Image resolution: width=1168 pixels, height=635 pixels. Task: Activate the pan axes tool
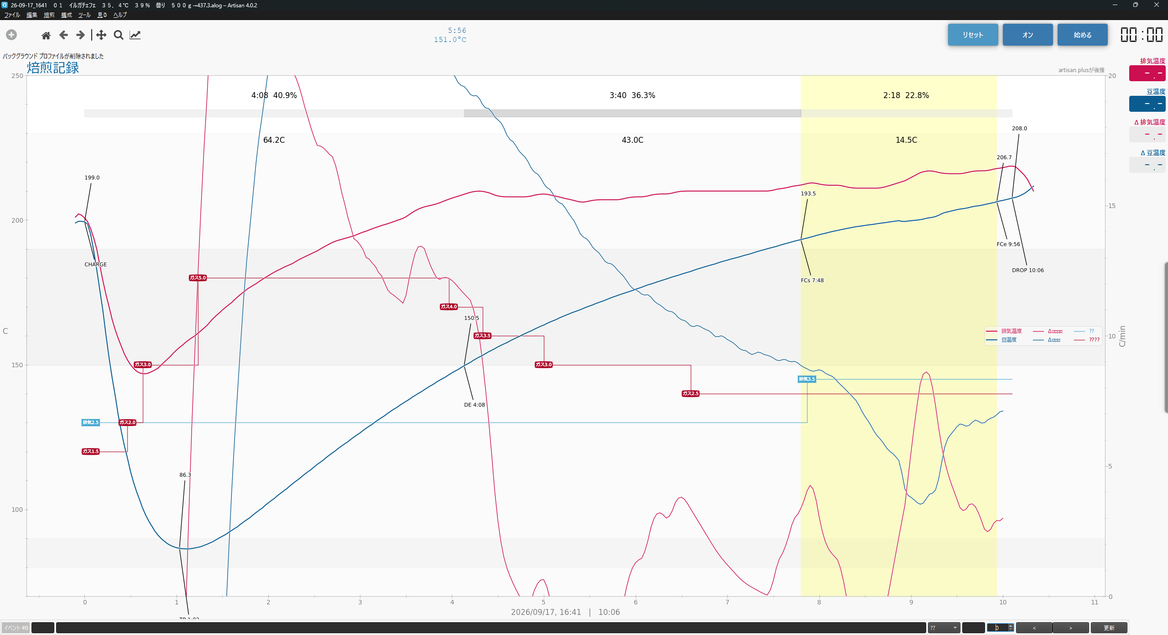[x=101, y=35]
